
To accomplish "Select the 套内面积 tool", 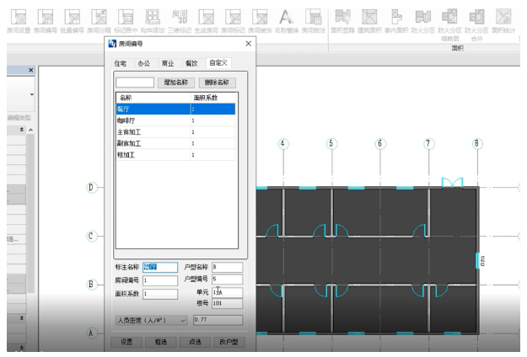I will (396, 21).
